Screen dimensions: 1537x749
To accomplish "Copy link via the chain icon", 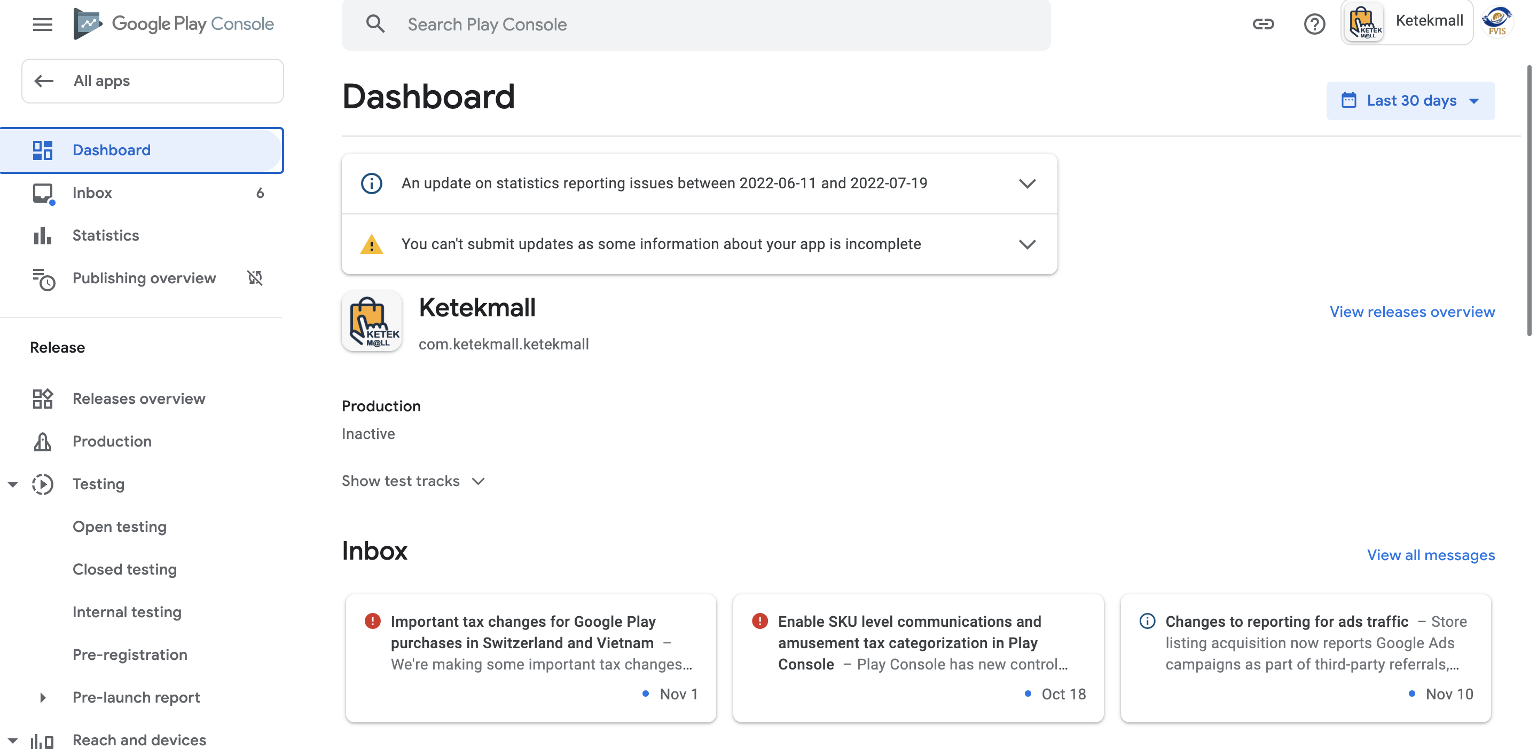I will click(x=1263, y=24).
